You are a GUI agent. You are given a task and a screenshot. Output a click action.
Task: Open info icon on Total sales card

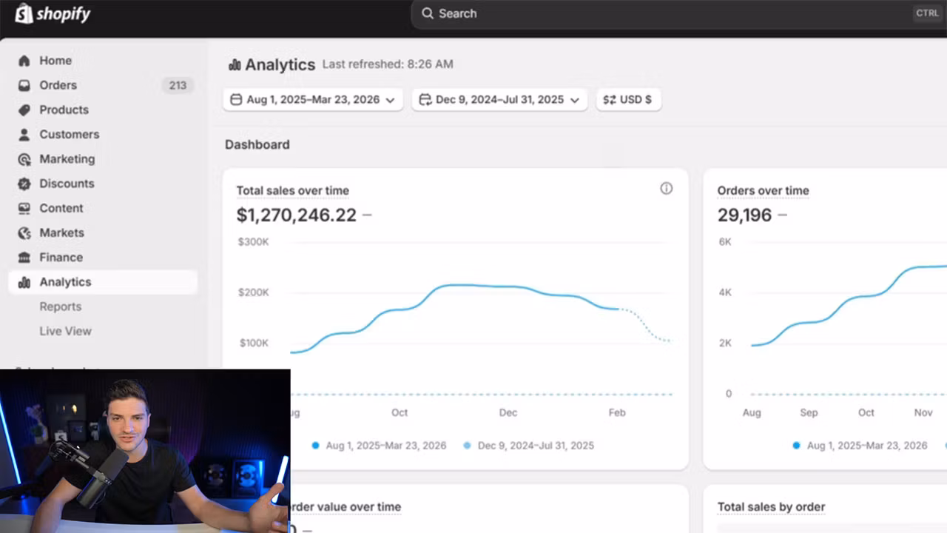(666, 189)
